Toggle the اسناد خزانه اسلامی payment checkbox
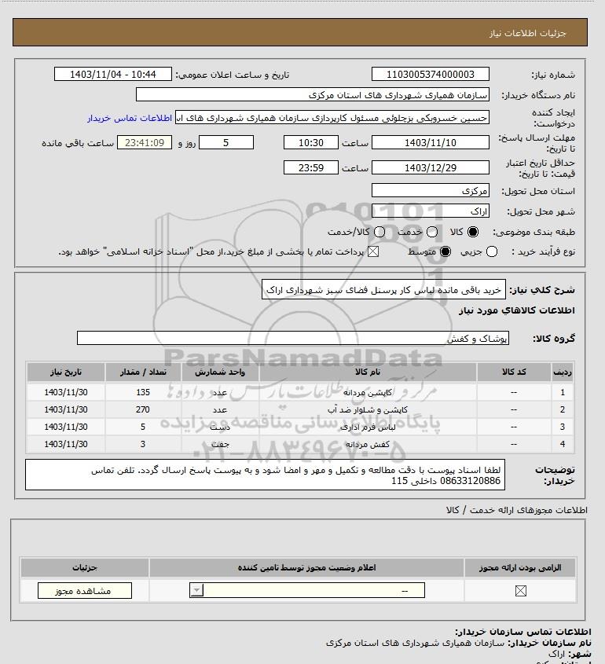Viewport: 605px width, 664px height. (372, 252)
